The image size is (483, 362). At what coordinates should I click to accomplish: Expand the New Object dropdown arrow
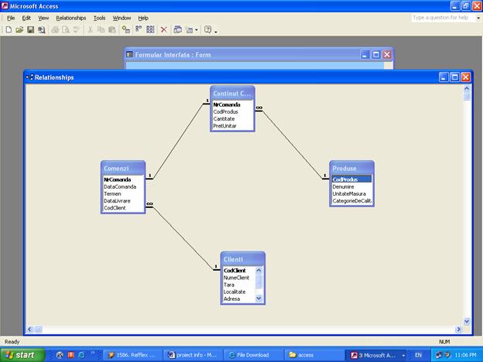tap(197, 29)
